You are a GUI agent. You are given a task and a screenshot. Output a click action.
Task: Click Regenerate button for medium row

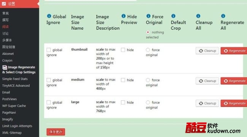[x=234, y=81]
